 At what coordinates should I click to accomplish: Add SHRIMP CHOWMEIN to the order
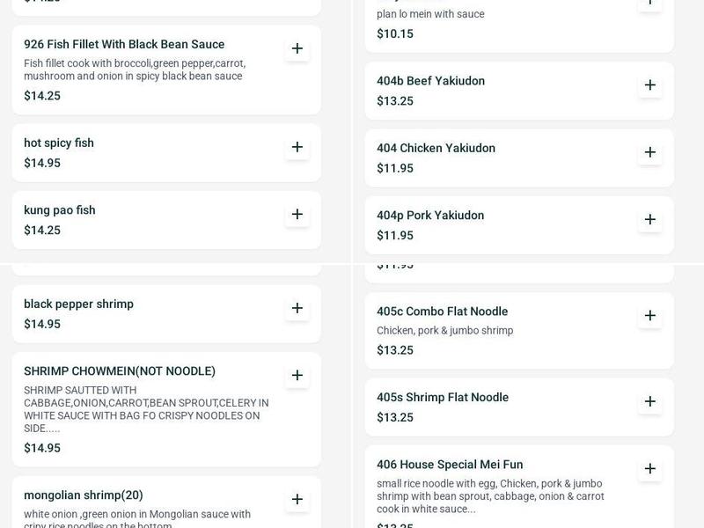coord(299,374)
